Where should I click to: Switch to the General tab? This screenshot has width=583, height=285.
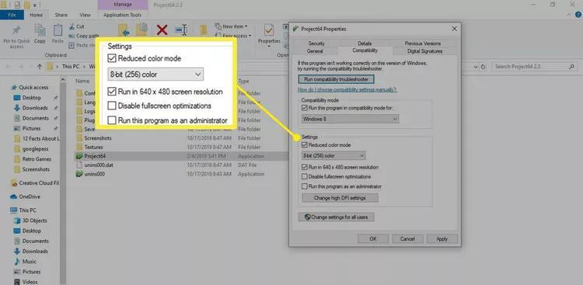click(315, 51)
